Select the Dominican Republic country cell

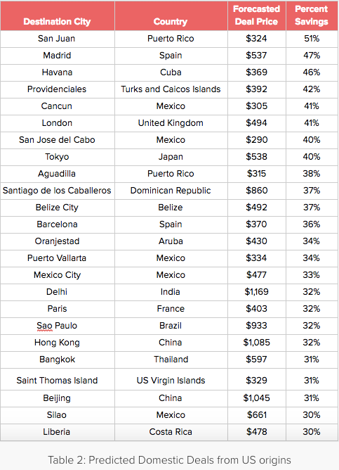(171, 191)
